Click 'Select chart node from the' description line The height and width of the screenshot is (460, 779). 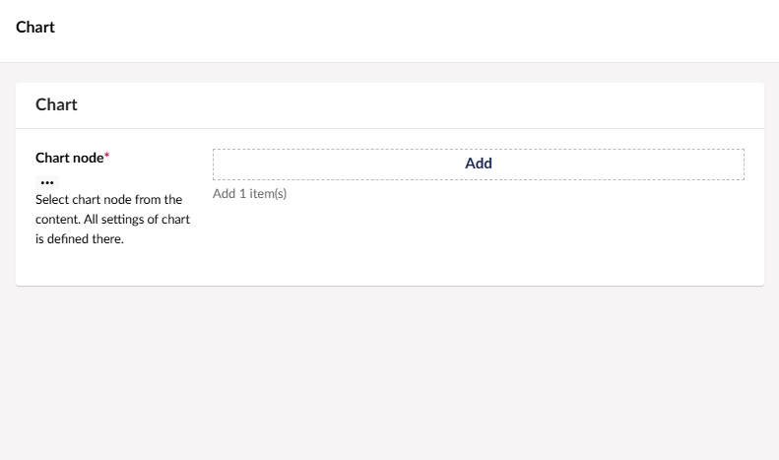(108, 200)
